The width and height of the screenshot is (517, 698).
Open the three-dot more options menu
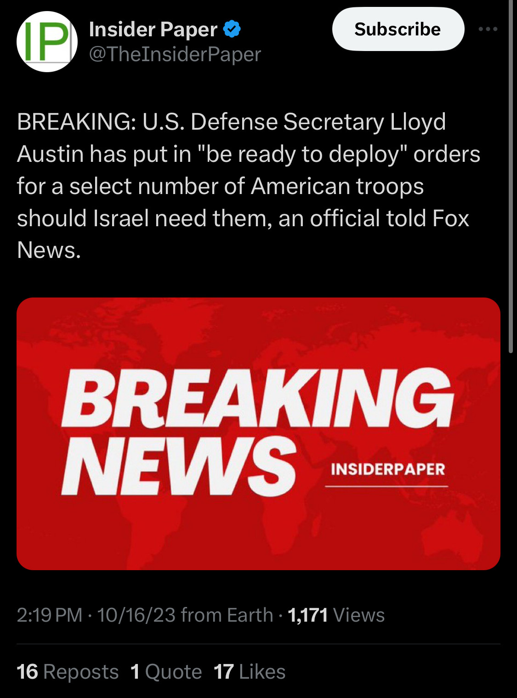[488, 29]
